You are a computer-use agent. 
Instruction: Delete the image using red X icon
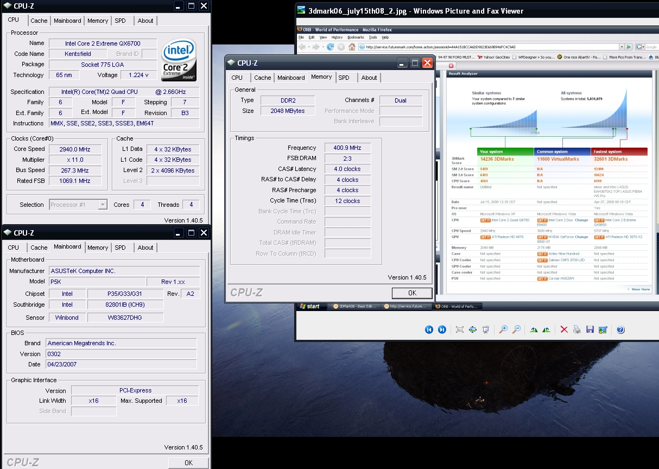tap(563, 329)
